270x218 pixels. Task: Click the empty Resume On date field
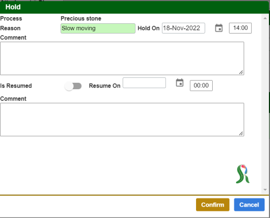(x=144, y=83)
